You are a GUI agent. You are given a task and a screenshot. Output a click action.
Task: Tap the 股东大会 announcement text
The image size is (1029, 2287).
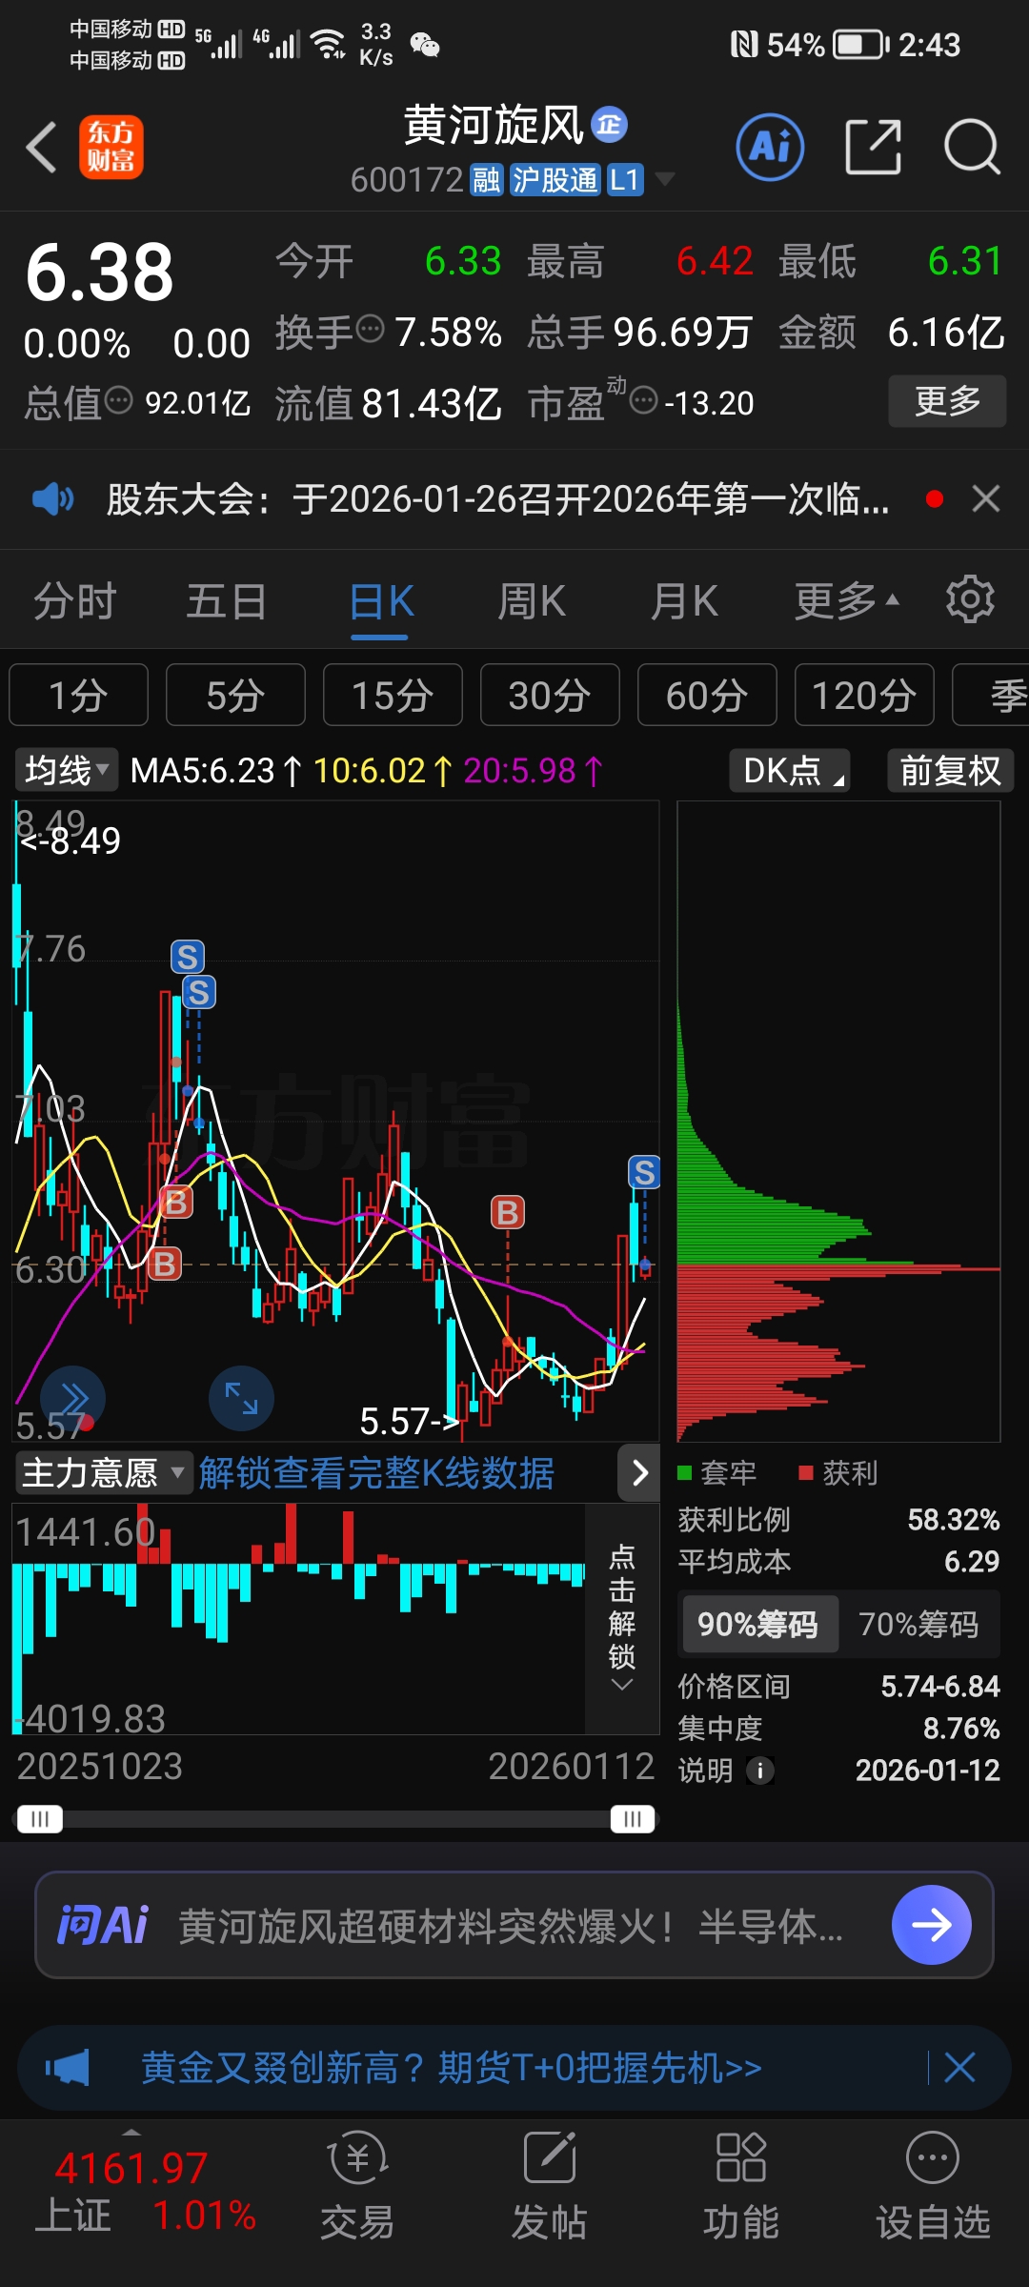[498, 498]
